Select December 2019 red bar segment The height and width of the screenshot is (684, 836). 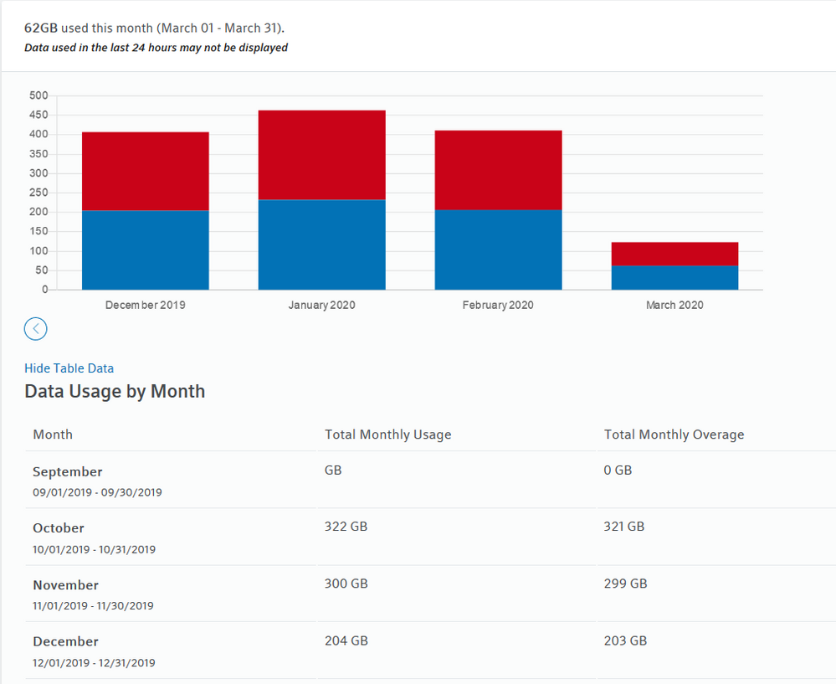(145, 171)
